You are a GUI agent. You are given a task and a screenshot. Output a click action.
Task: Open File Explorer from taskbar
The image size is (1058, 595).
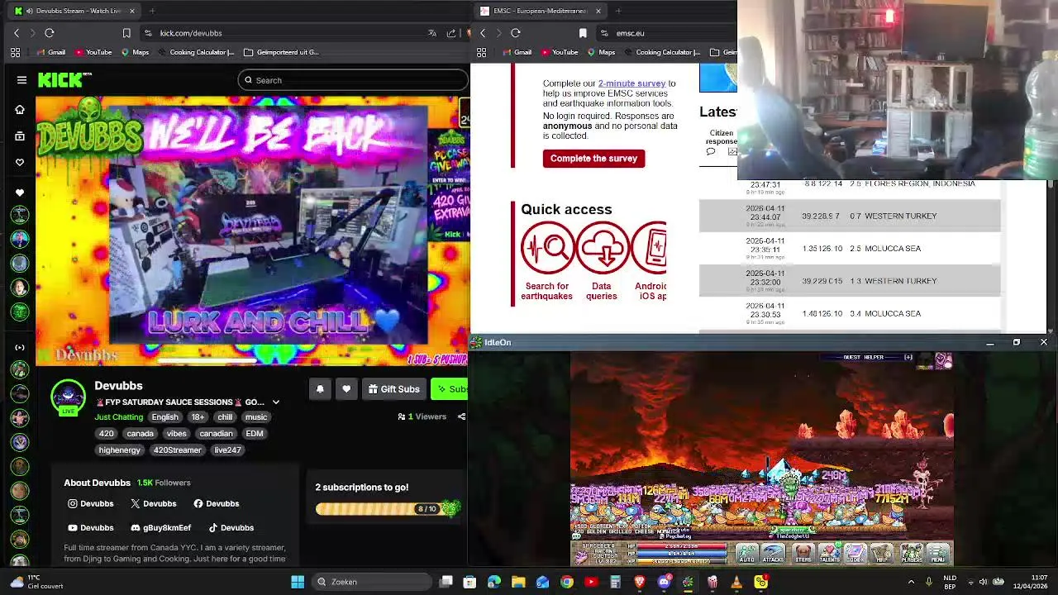point(518,582)
